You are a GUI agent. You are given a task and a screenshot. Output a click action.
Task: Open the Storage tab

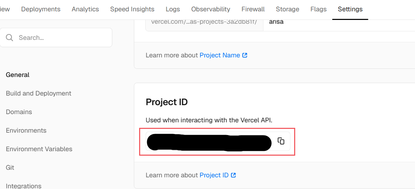pyautogui.click(x=288, y=9)
